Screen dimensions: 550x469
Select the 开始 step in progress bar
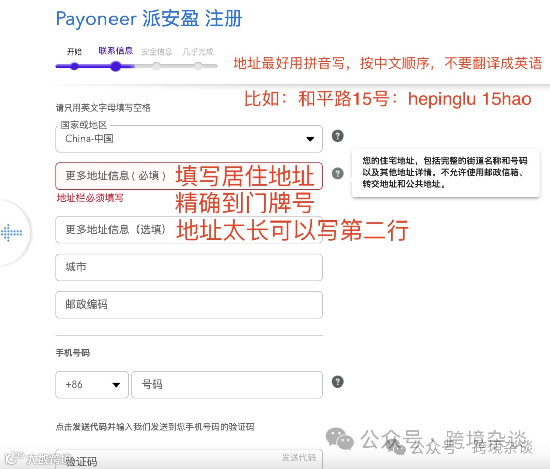click(x=74, y=52)
